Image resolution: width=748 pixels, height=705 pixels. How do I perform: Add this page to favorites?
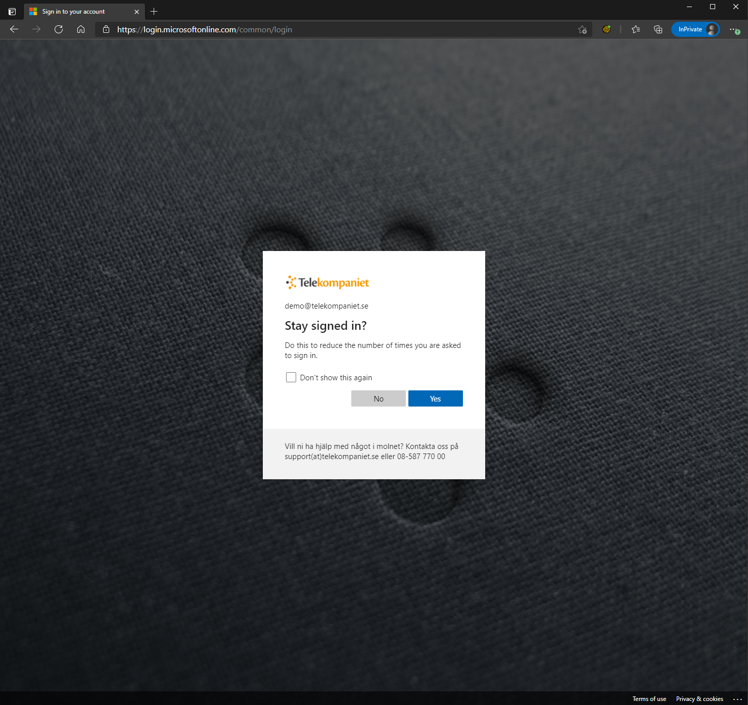coord(582,29)
